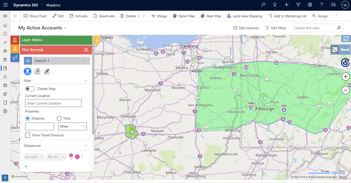
Task: Click Edit filters button
Action: pos(276,28)
